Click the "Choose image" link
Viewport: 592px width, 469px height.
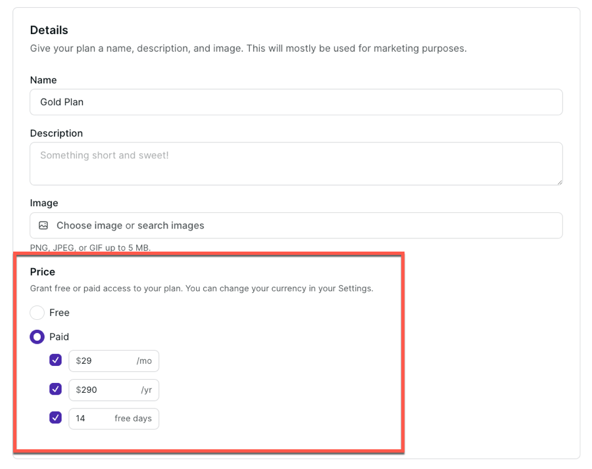[x=89, y=225]
